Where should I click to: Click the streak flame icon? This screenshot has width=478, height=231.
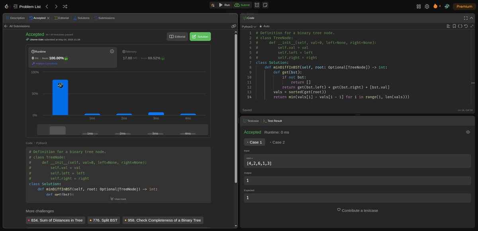pyautogui.click(x=435, y=6)
